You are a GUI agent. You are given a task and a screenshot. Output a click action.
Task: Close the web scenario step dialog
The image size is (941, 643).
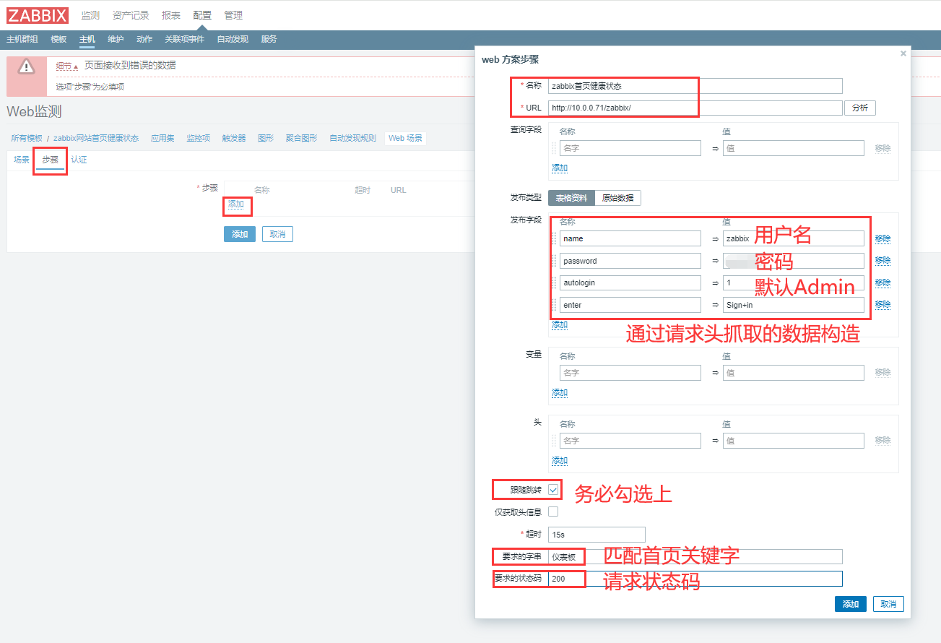pyautogui.click(x=903, y=53)
